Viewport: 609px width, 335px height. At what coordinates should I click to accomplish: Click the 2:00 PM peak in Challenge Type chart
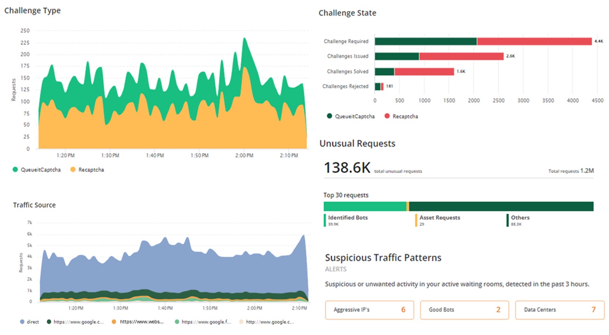tap(245, 38)
